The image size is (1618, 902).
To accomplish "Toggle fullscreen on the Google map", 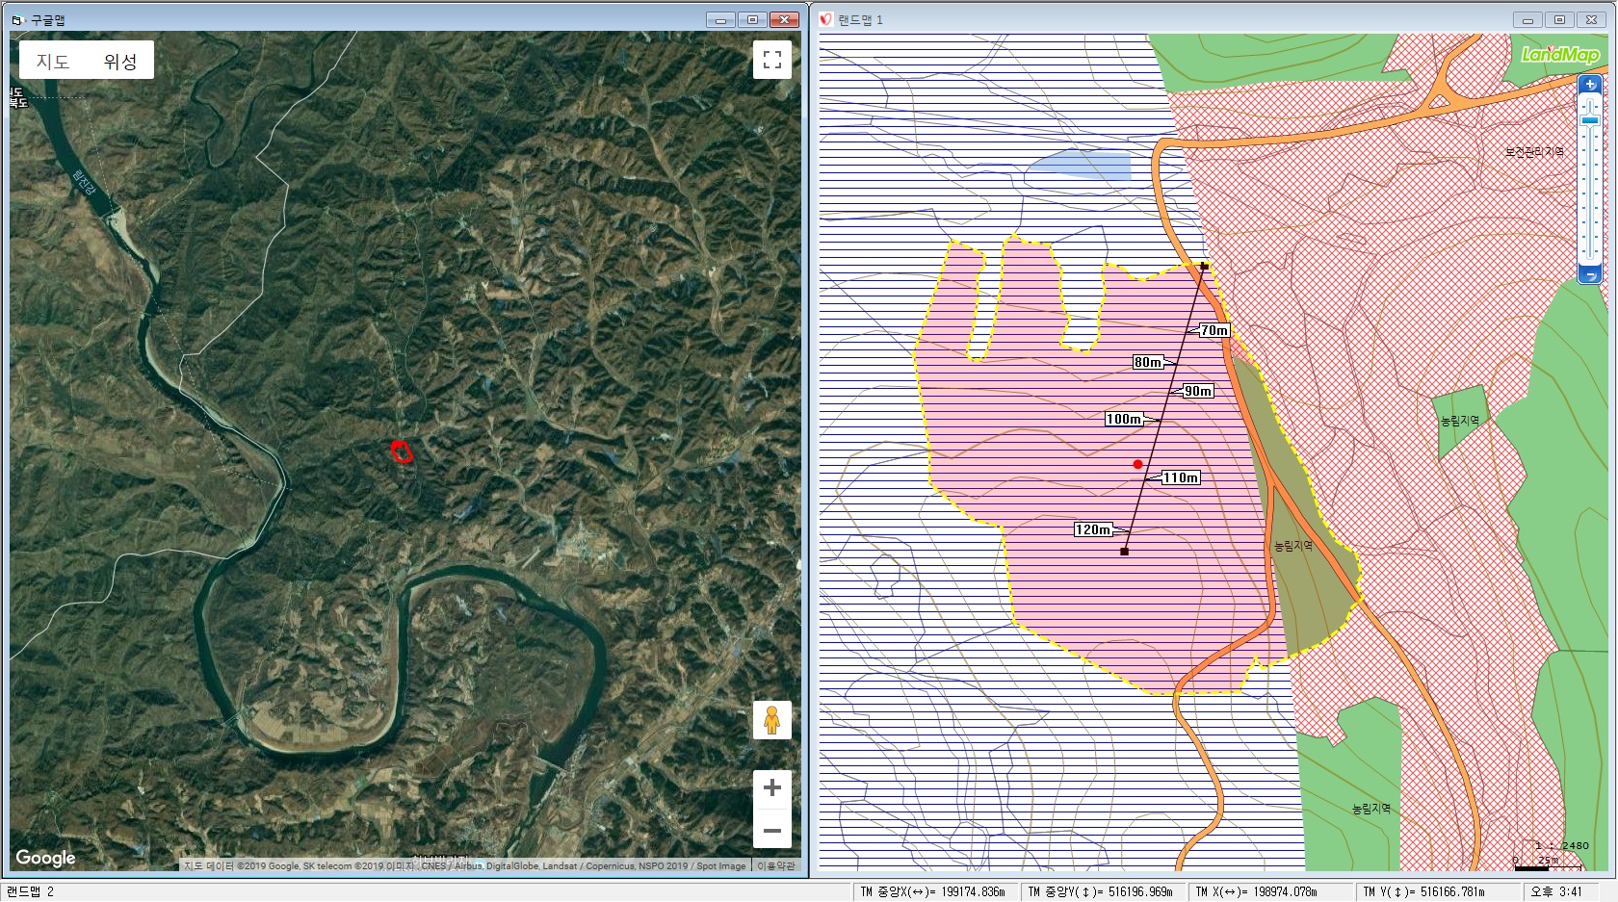I will (772, 60).
